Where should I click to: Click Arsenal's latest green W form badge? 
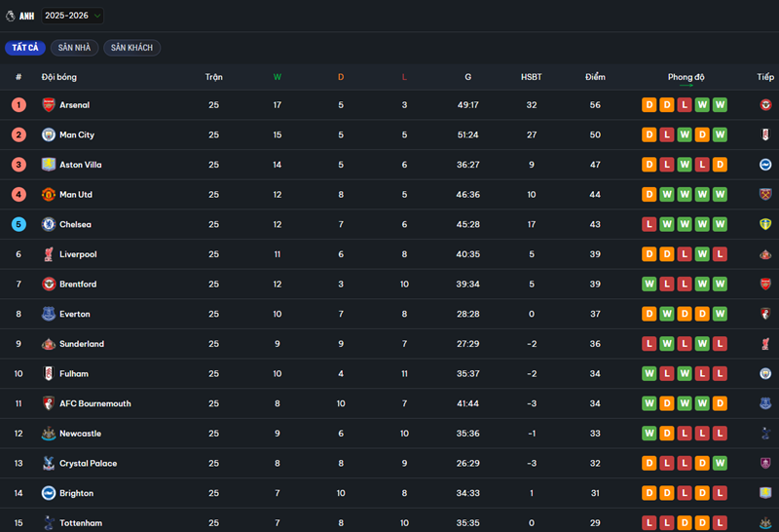click(x=720, y=105)
